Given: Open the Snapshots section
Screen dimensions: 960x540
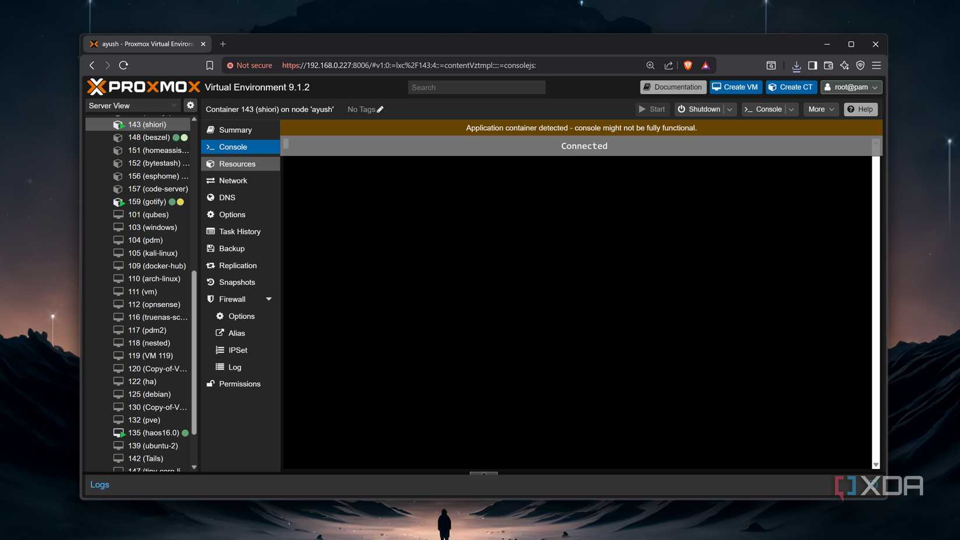Looking at the screenshot, I should tap(240, 282).
